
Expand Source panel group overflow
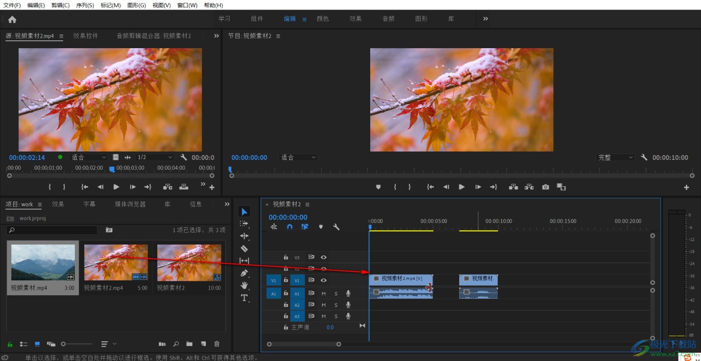[216, 36]
